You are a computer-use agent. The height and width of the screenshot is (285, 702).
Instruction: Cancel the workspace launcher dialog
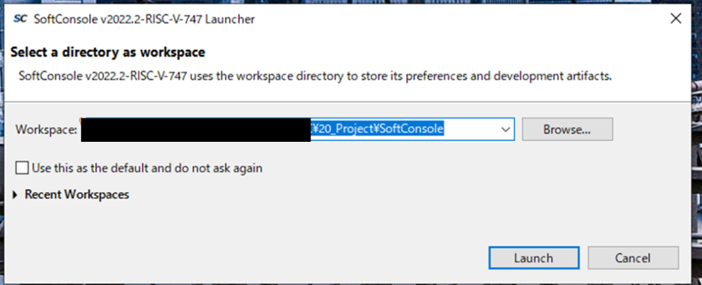tap(633, 258)
